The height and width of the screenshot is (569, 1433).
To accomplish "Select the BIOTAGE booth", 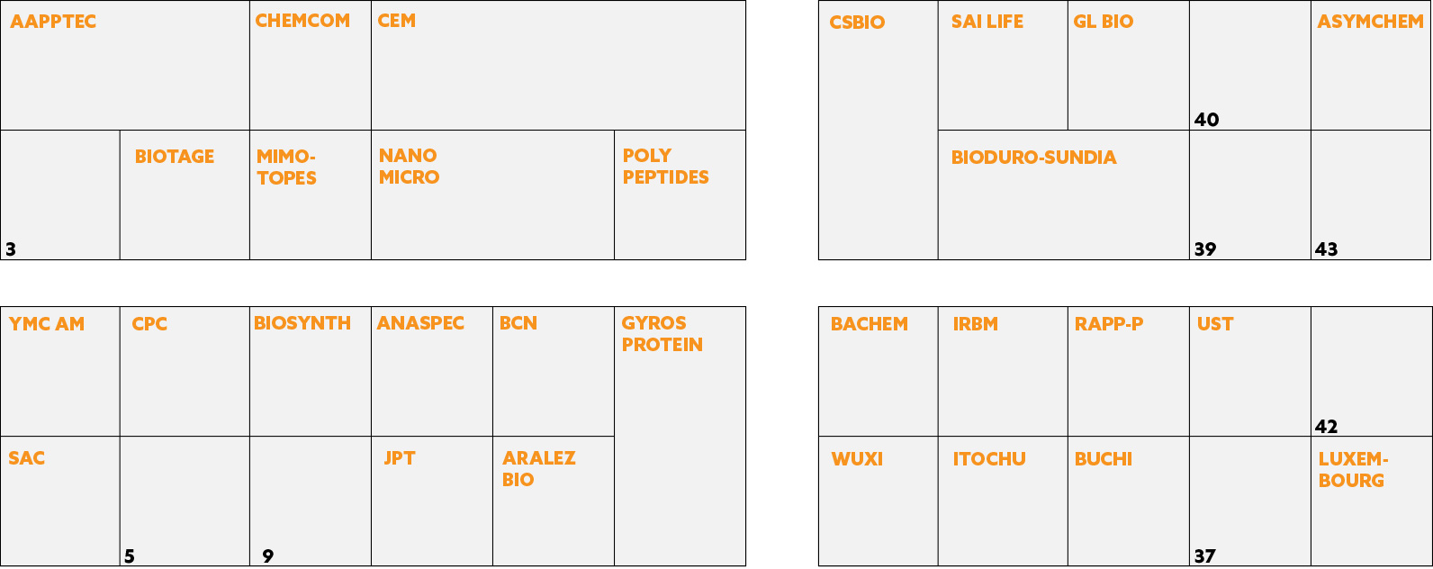I will coord(185,195).
